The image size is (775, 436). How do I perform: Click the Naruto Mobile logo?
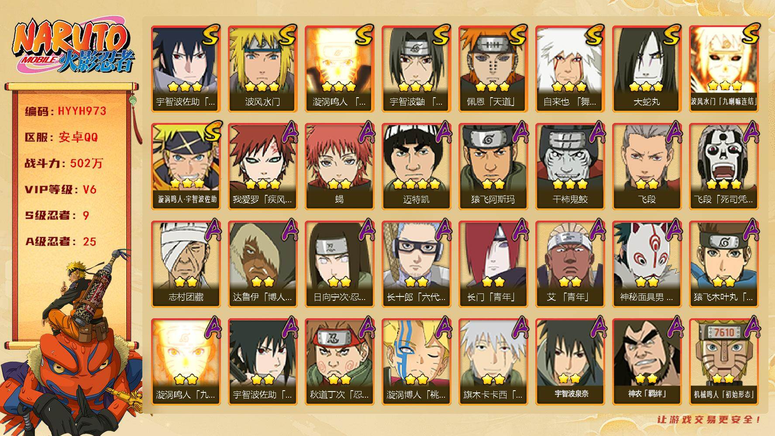(73, 47)
